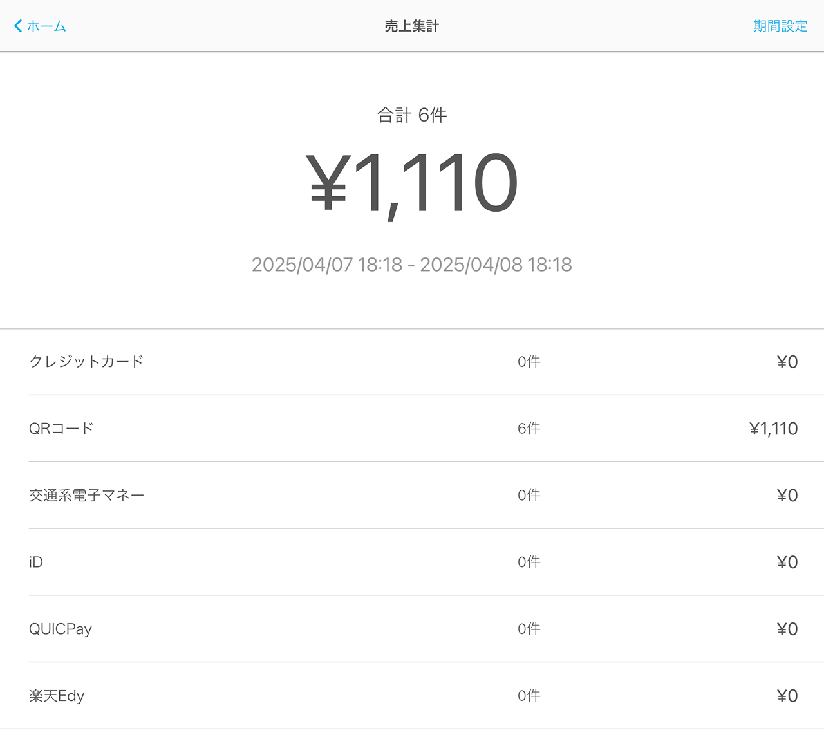
Task: Click 0件 count in QUICPay row
Action: coord(529,629)
